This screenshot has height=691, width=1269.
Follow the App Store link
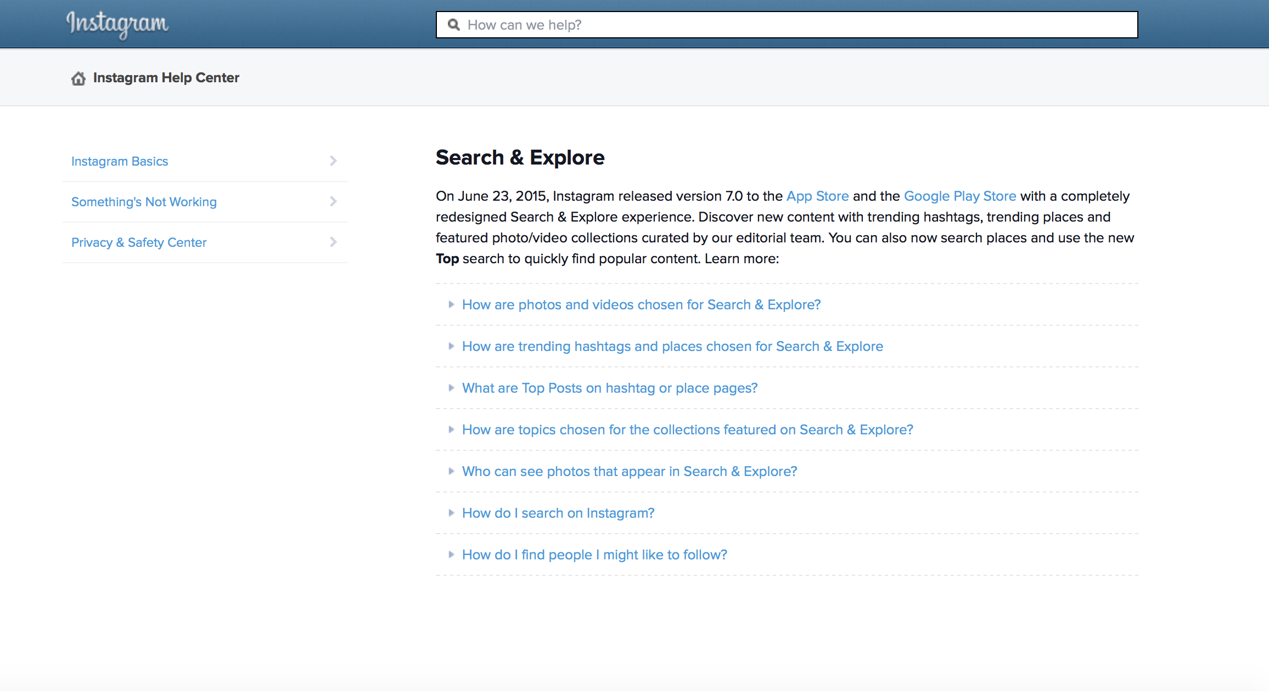coord(817,196)
